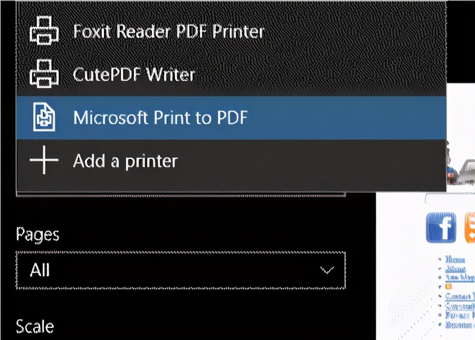Viewport: 475px width, 340px height.
Task: Click the Scale label text
Action: (35, 326)
